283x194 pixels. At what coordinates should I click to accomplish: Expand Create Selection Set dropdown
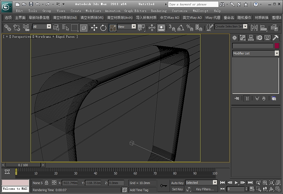[x=245, y=26]
